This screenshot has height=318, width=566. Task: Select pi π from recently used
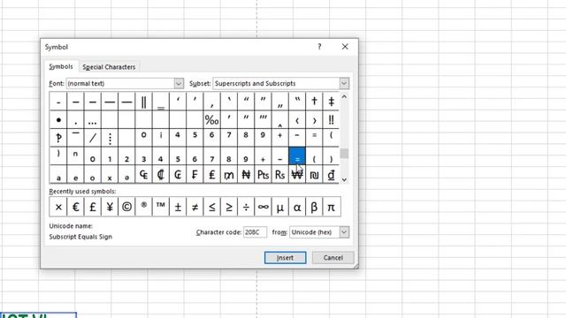331,207
